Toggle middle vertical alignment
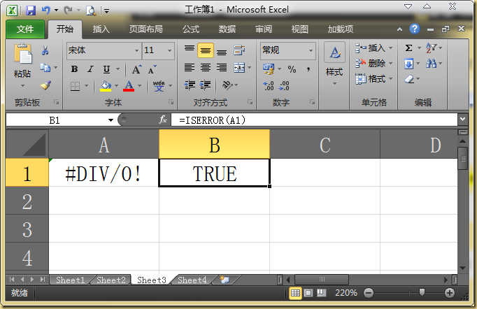Image resolution: width=477 pixels, height=309 pixels. [x=206, y=50]
